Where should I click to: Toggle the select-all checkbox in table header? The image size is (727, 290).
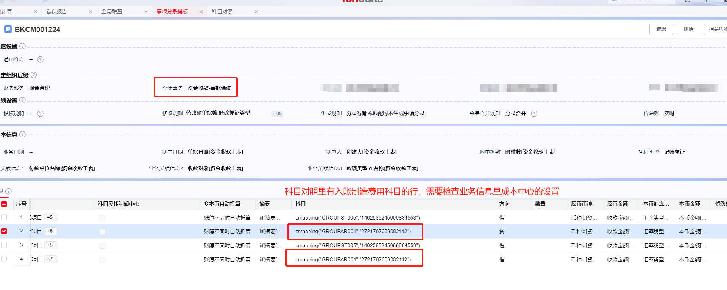tap(4, 204)
